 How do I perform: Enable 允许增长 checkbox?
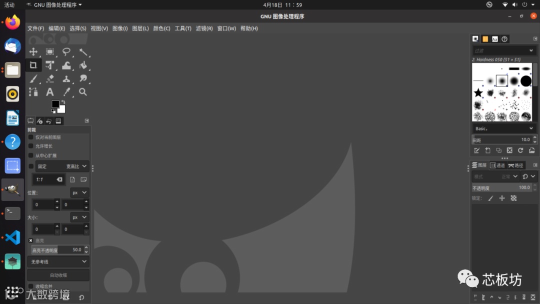31,146
